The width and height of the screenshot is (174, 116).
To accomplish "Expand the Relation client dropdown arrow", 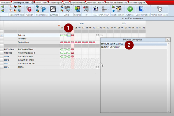I will pyautogui.click(x=123, y=9).
